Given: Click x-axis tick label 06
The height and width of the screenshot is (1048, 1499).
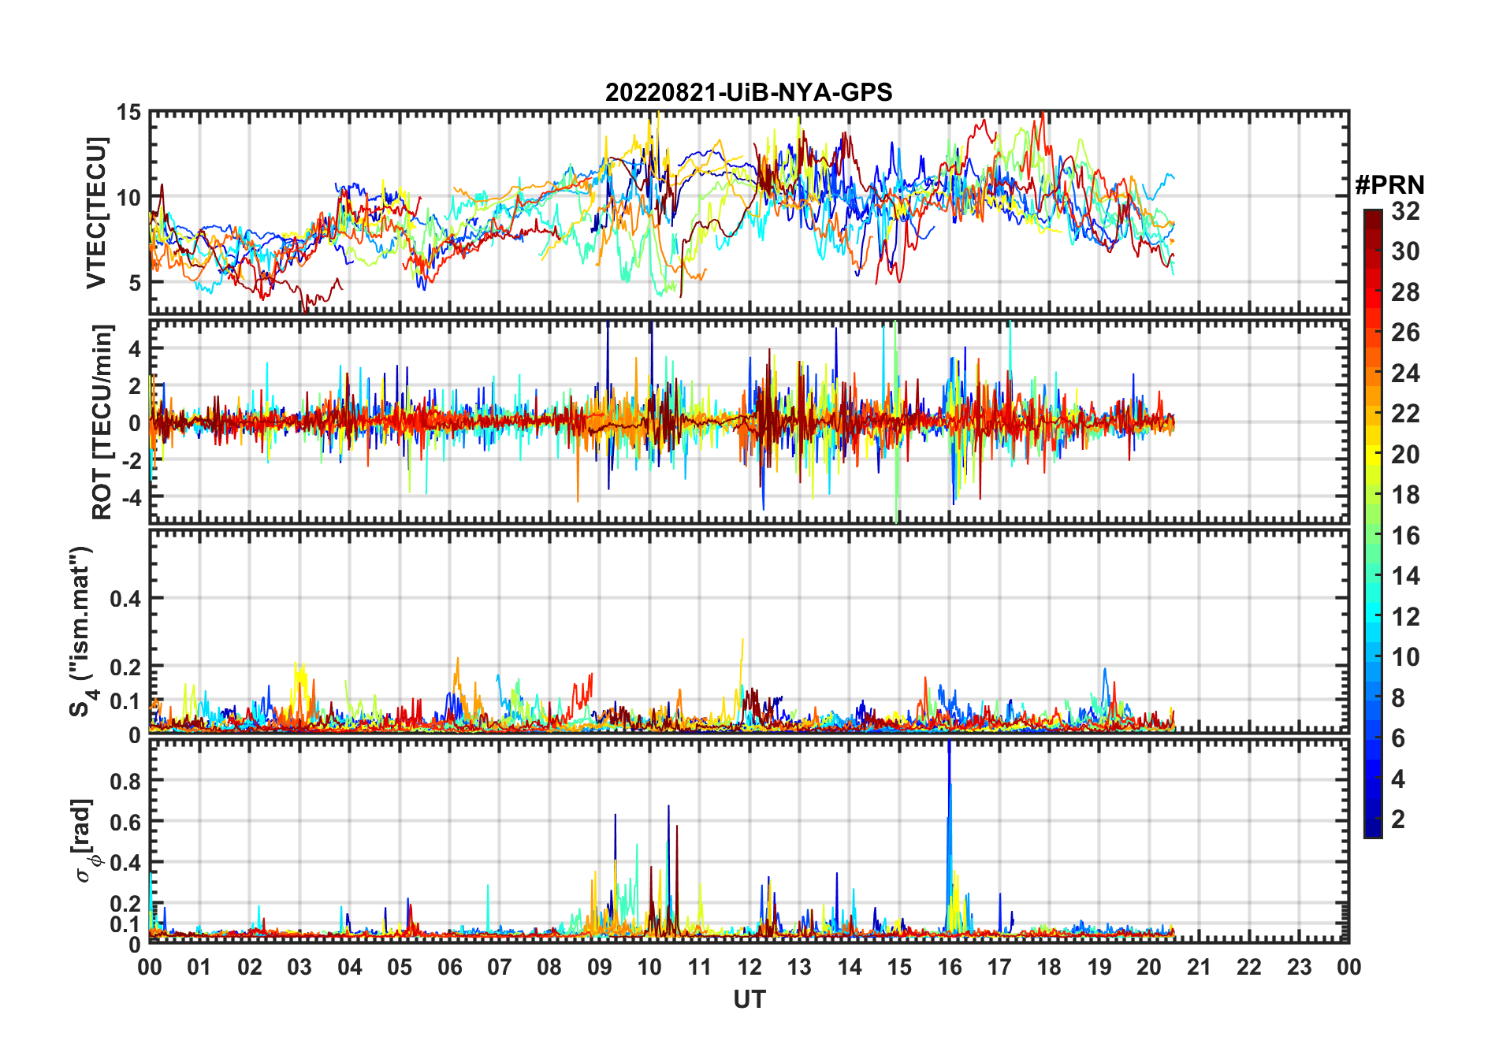Looking at the screenshot, I should coord(450,967).
